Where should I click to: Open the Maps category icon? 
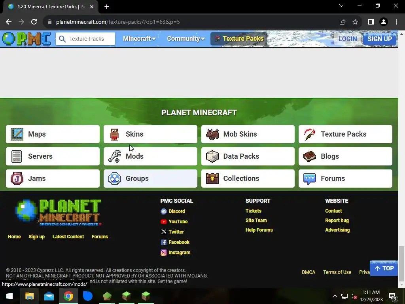tap(17, 134)
